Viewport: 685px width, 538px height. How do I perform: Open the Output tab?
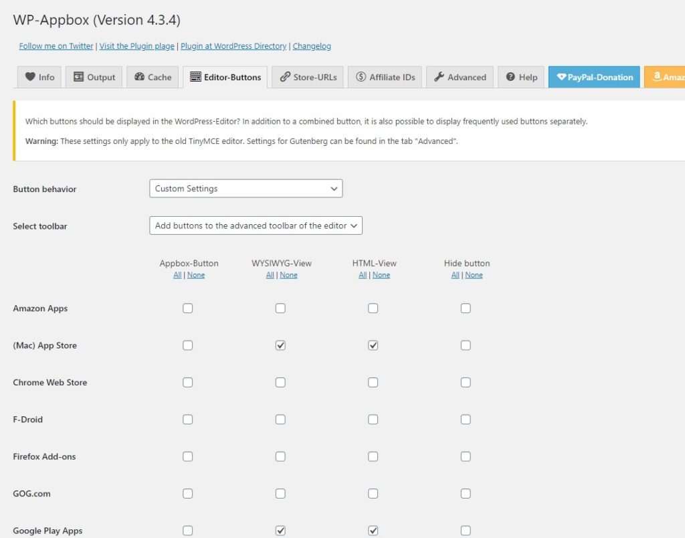pos(94,77)
